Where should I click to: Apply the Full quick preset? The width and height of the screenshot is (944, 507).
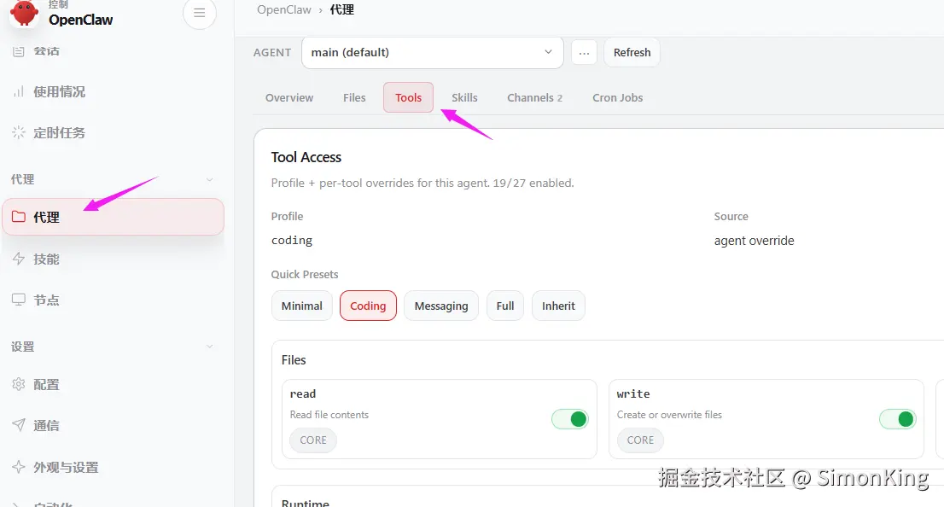coord(505,306)
